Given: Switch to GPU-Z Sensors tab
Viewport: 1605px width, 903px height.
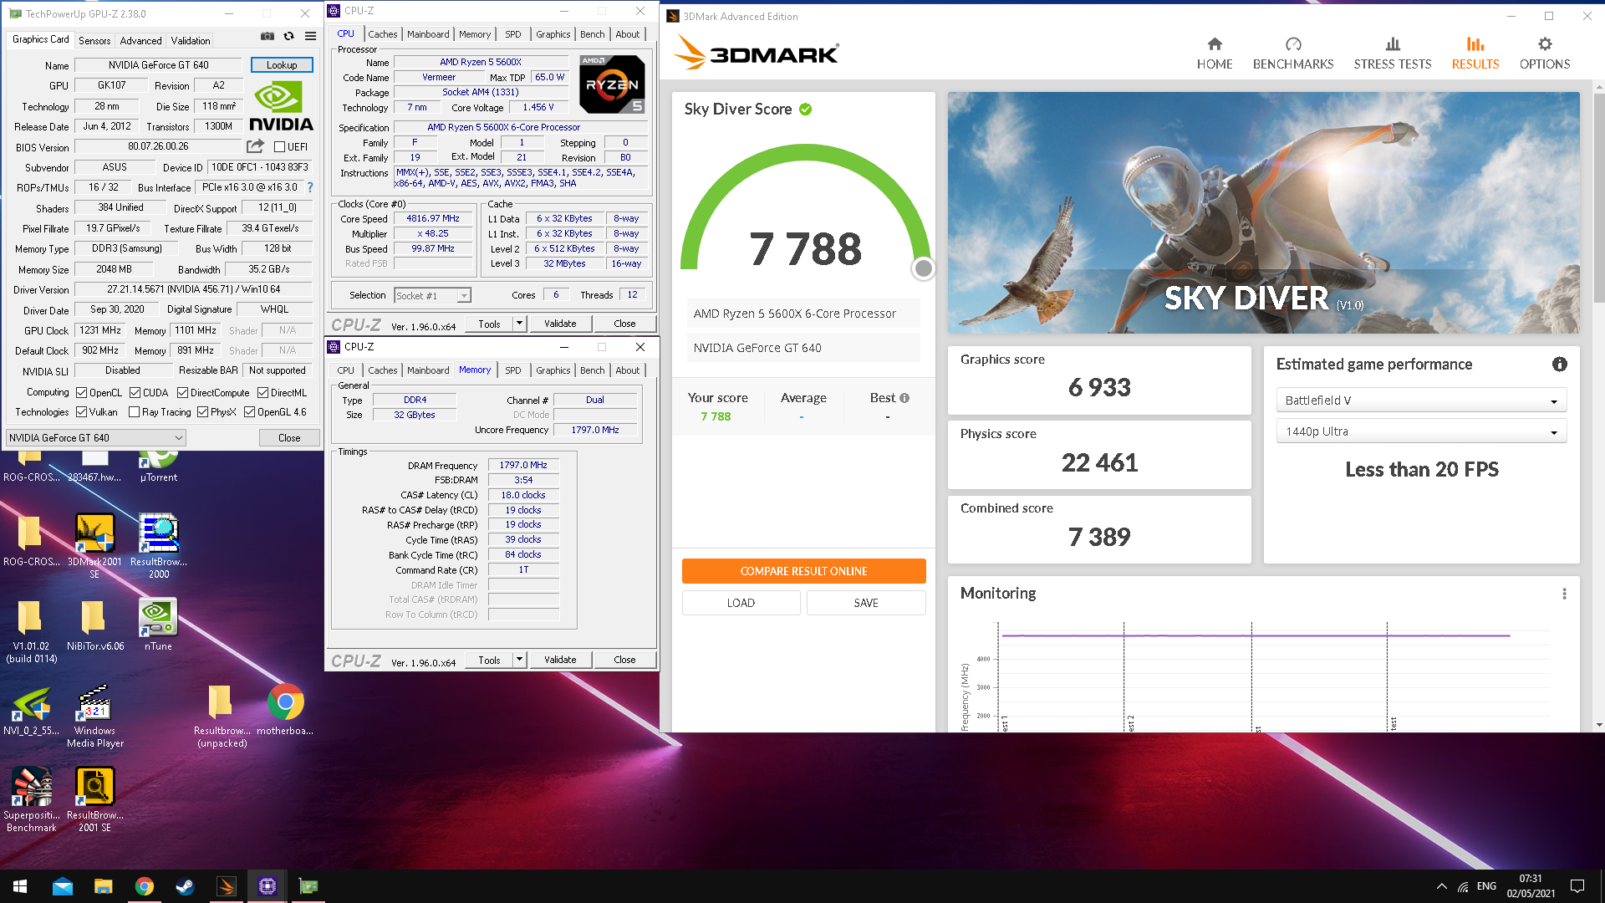Looking at the screenshot, I should click(94, 40).
